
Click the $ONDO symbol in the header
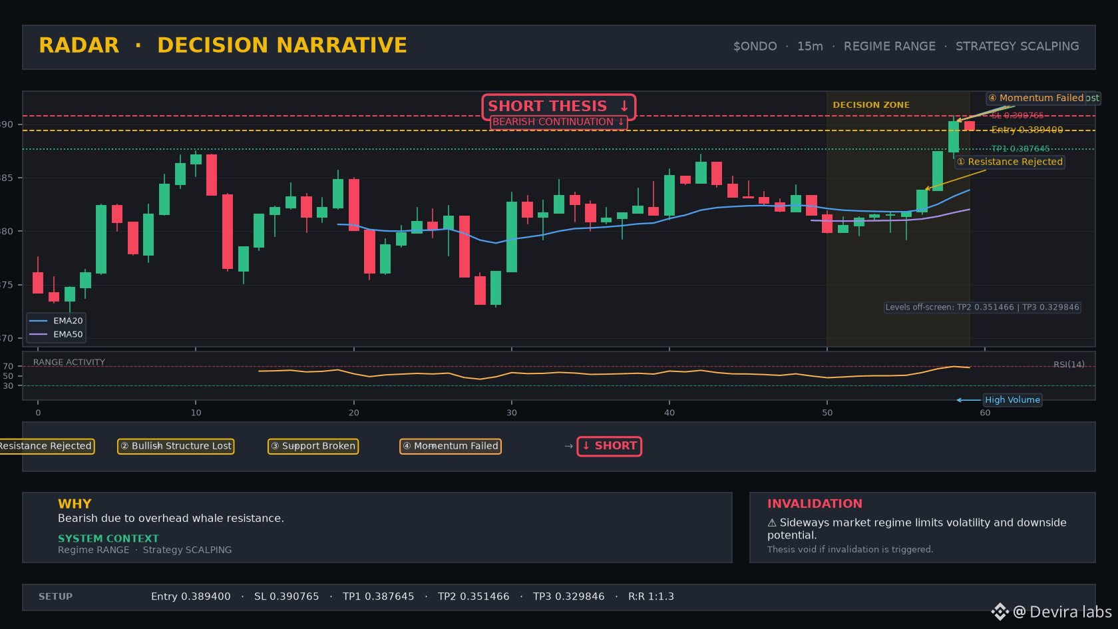coord(755,47)
